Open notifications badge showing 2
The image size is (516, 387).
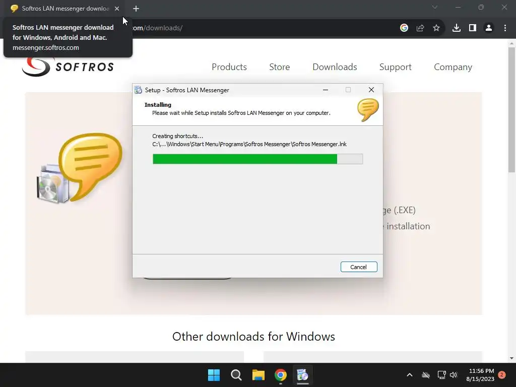(x=502, y=375)
